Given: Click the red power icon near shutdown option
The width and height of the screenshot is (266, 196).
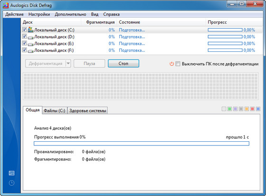Looking at the screenshot, I should pos(171,64).
